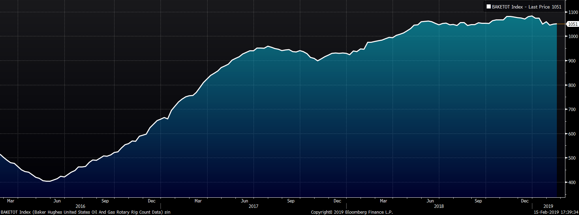Select the 2017 year label on x-axis
The height and width of the screenshot is (215, 579).
(254, 206)
